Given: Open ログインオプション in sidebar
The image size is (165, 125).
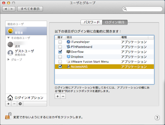Looking at the screenshot, I should (26, 98).
